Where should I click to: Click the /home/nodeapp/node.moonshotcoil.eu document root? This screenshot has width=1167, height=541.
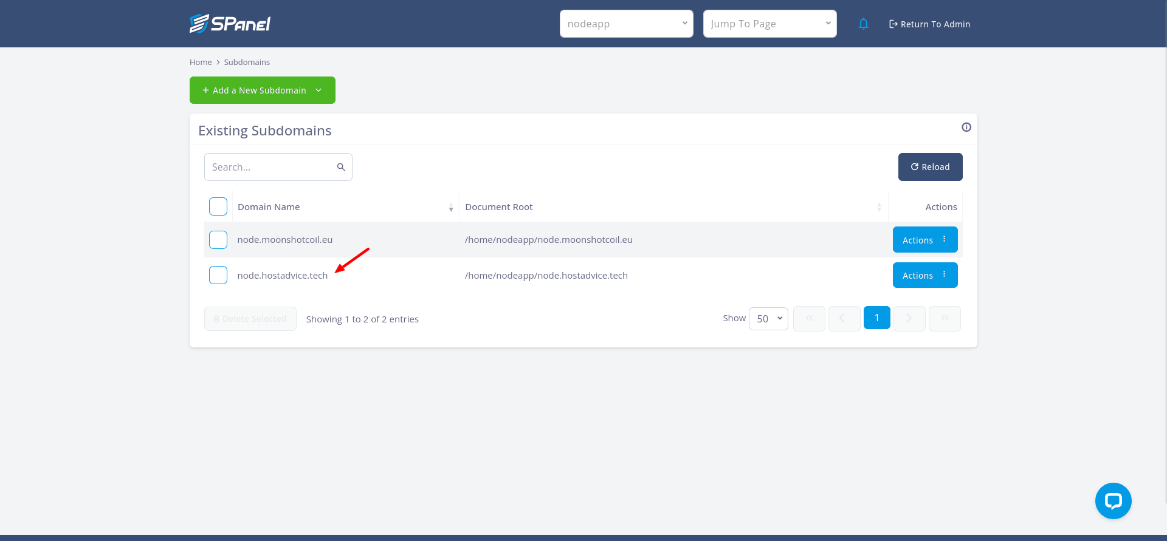(549, 240)
